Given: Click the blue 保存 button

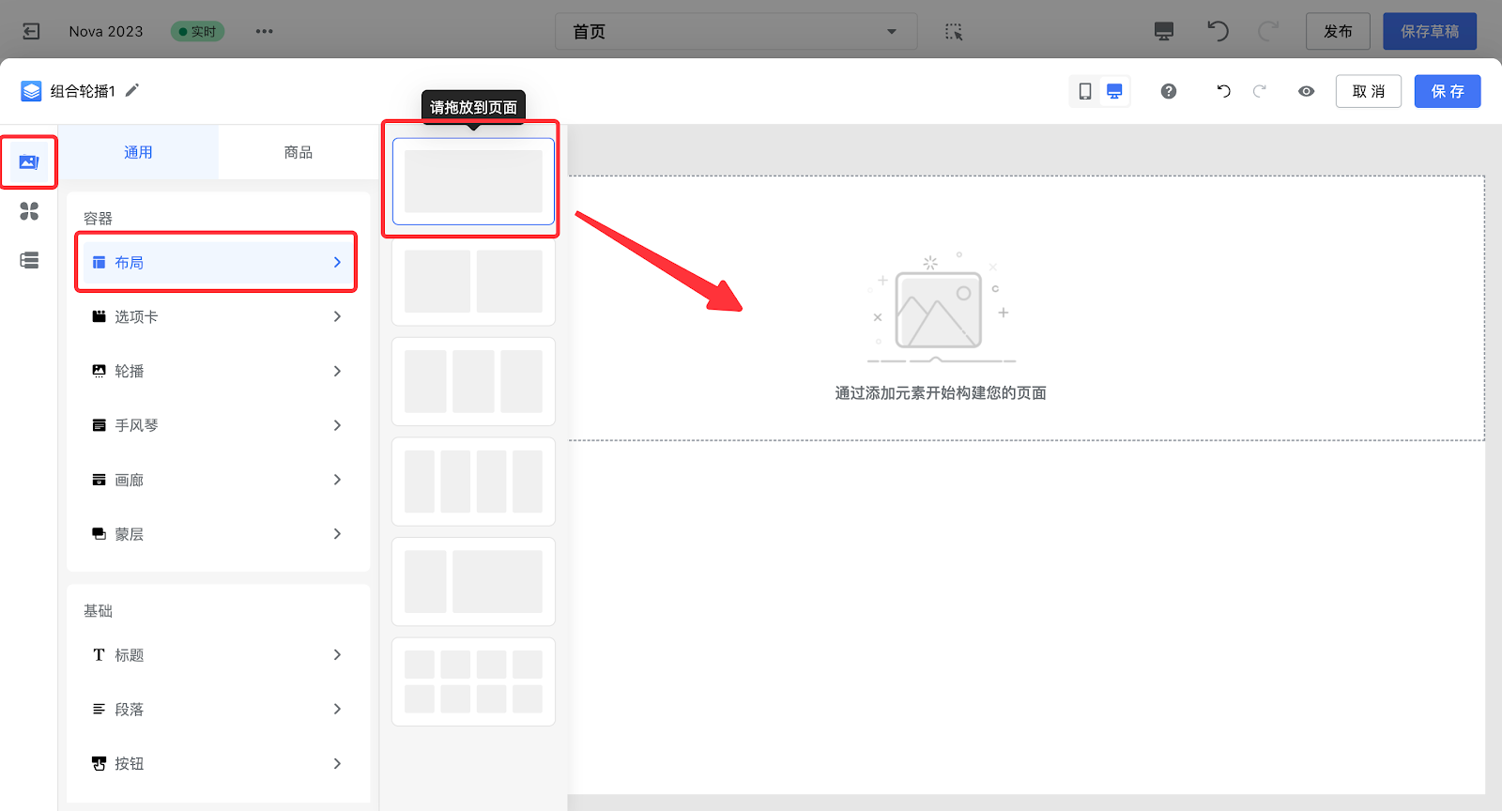Looking at the screenshot, I should point(1447,91).
